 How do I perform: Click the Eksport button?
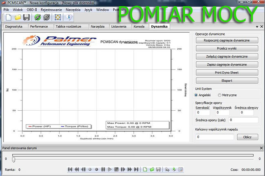coord(227,81)
